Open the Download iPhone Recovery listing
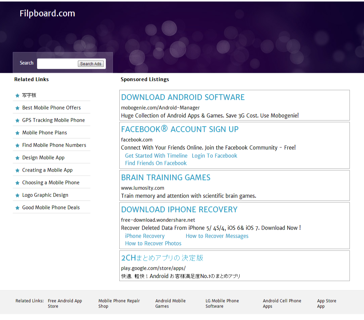Screen dimensions: 364x320 [x=179, y=210]
